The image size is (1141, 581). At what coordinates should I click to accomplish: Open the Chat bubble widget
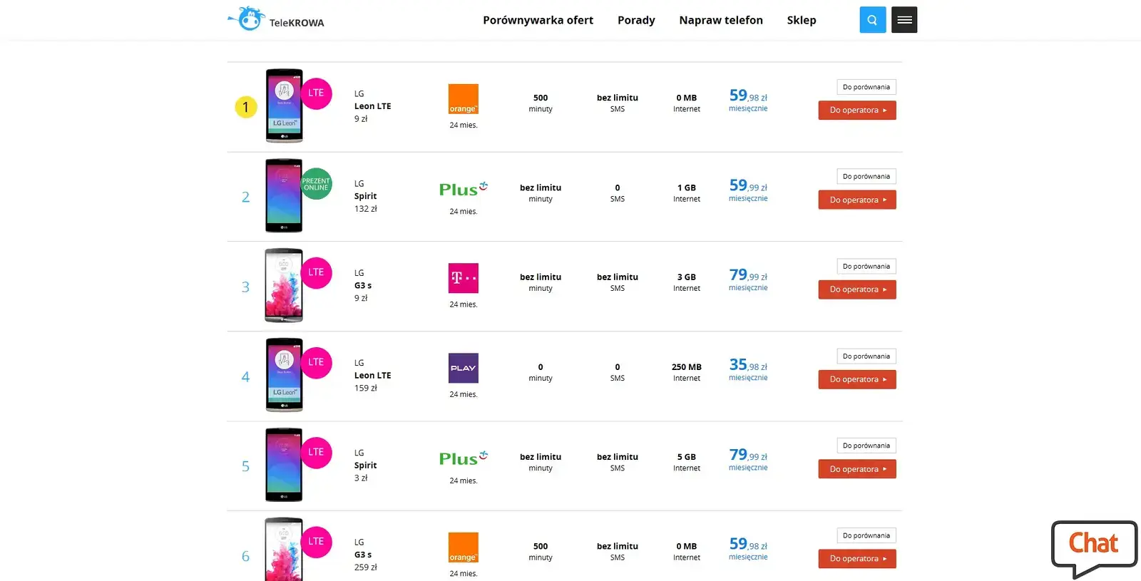click(x=1093, y=545)
